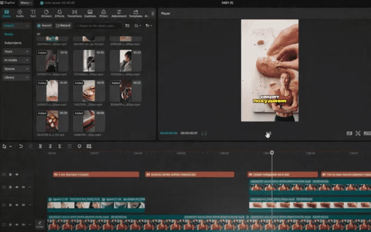The image size is (371, 232).
Task: Open the Stickers panel
Action: tap(46, 14)
